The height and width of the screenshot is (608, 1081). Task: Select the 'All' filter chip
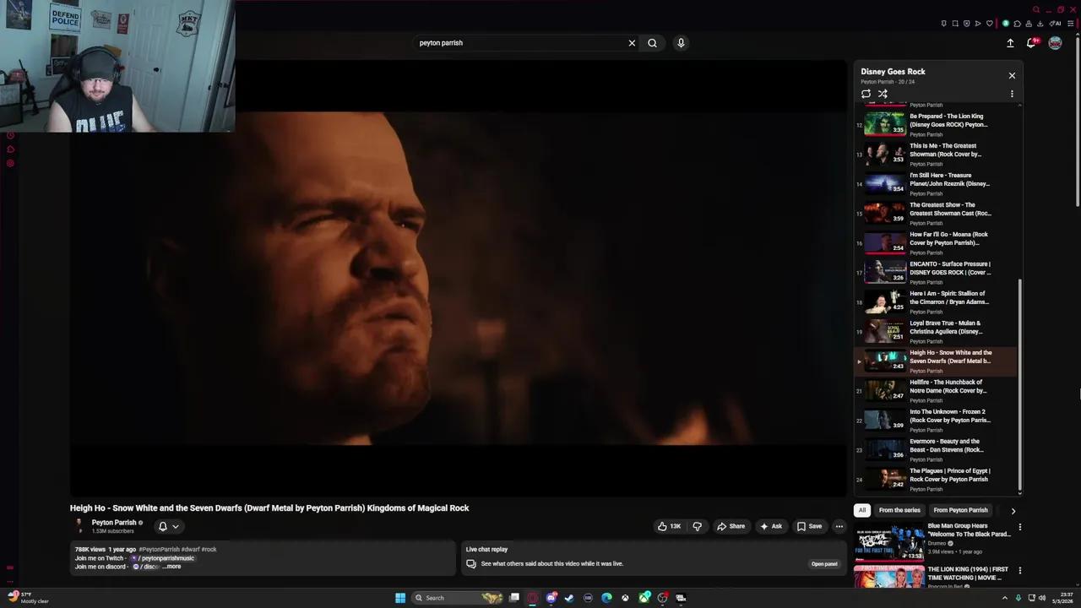pyautogui.click(x=862, y=510)
